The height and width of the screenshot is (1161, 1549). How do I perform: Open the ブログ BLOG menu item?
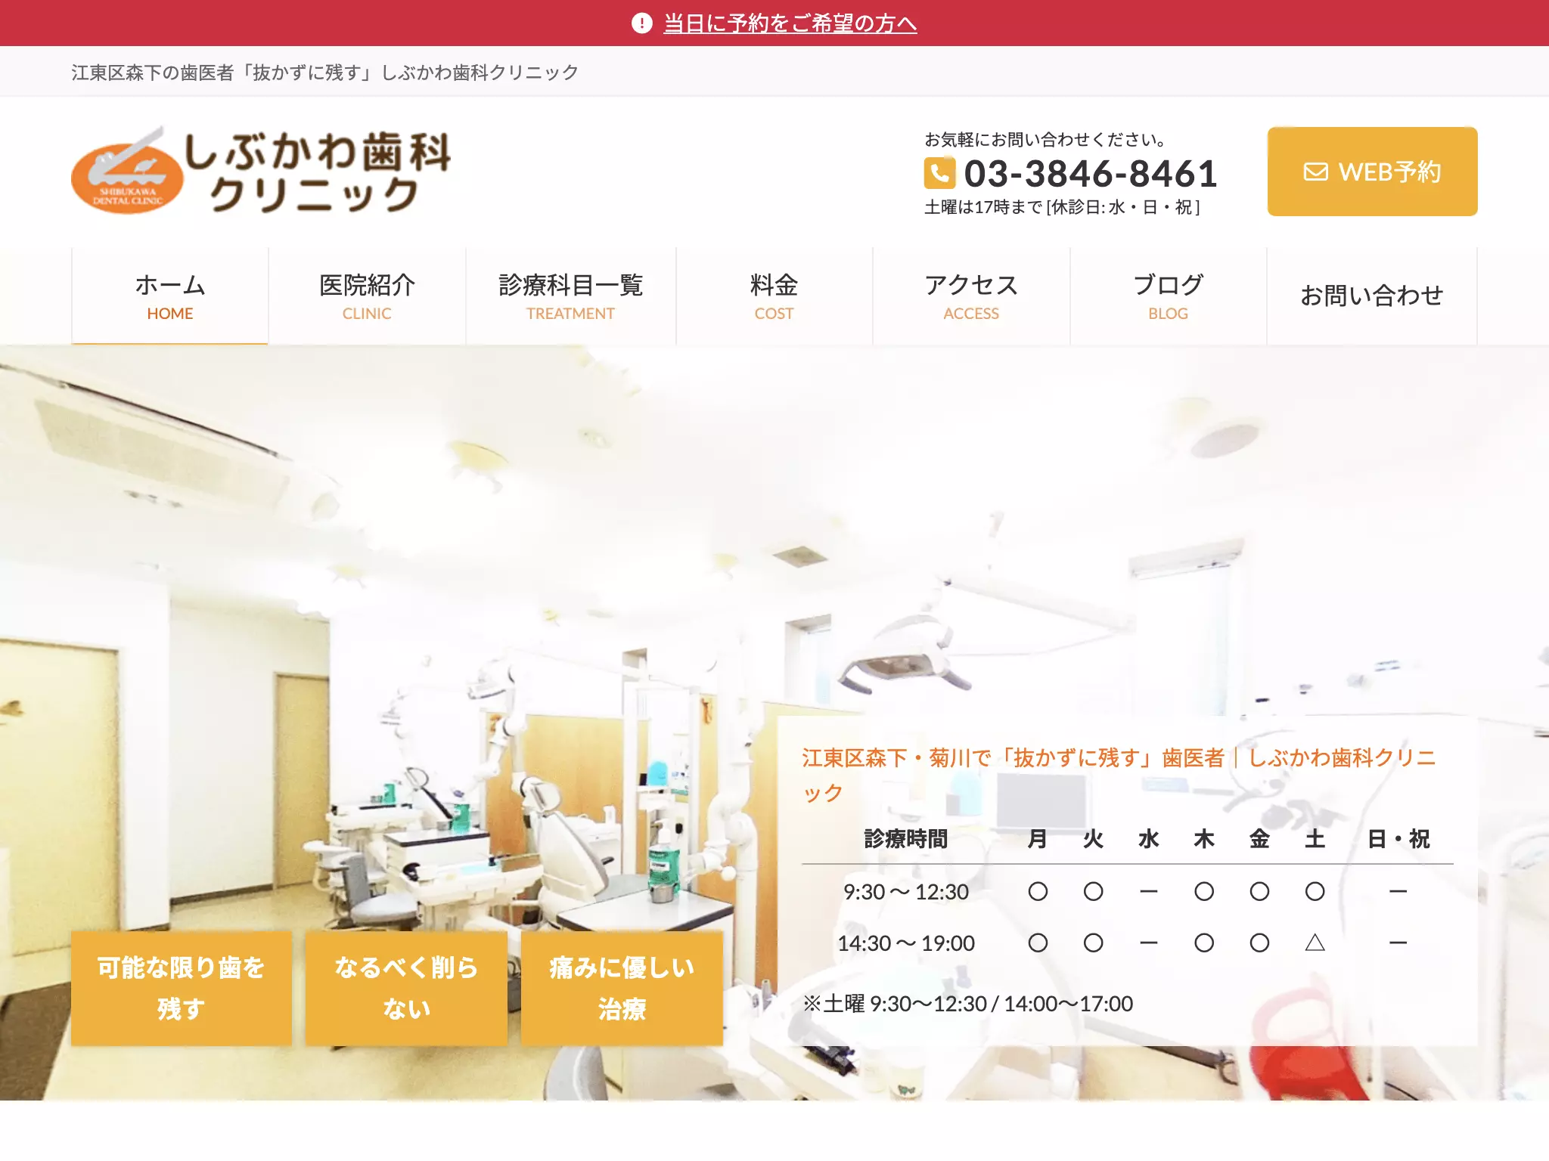[1168, 296]
